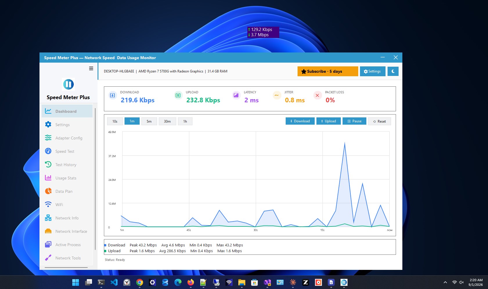The image size is (488, 289).
Task: Click the floating speed overlay widget
Action: point(263,32)
